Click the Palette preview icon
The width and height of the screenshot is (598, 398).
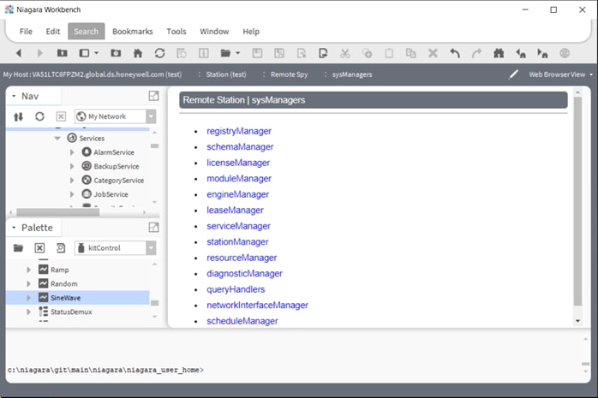(x=61, y=248)
